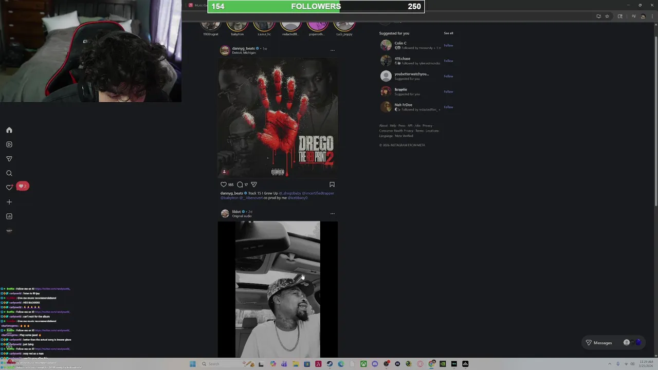Image resolution: width=658 pixels, height=370 pixels.
Task: Open Steam from the taskbar
Action: point(330,364)
